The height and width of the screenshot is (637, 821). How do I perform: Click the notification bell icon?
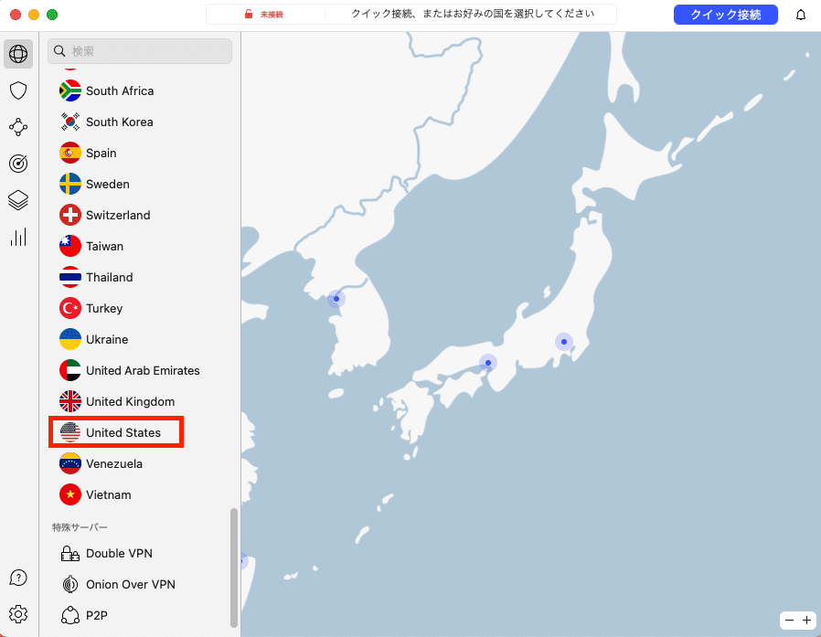[x=801, y=15]
